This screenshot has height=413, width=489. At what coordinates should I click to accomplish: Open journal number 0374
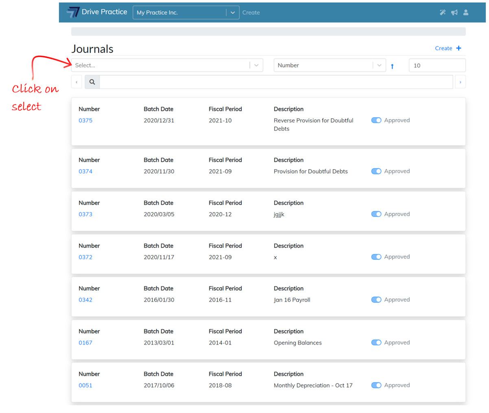pyautogui.click(x=85, y=172)
